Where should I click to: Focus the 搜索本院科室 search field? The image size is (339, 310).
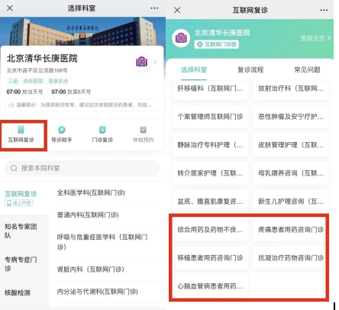tap(82, 168)
